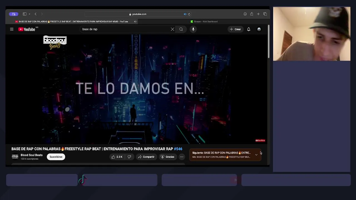Image resolution: width=356 pixels, height=200 pixels.
Task: Open the notifications bell
Action: 249,29
